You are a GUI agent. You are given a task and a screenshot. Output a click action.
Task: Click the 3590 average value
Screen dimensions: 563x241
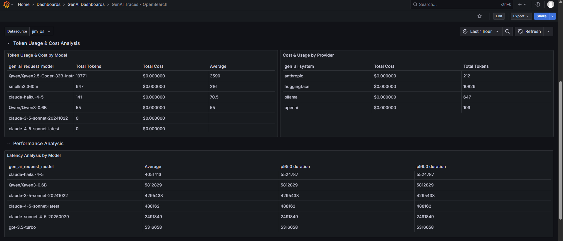coord(215,76)
